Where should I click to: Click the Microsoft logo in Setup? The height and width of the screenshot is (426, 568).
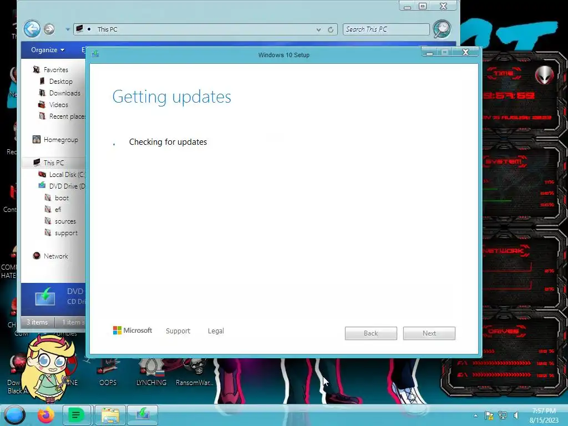point(132,331)
